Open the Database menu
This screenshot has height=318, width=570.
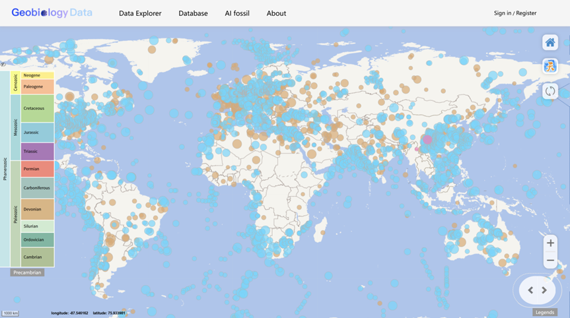tap(193, 13)
